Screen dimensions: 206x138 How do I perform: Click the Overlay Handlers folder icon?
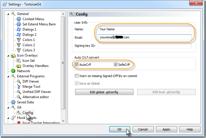point(19,66)
